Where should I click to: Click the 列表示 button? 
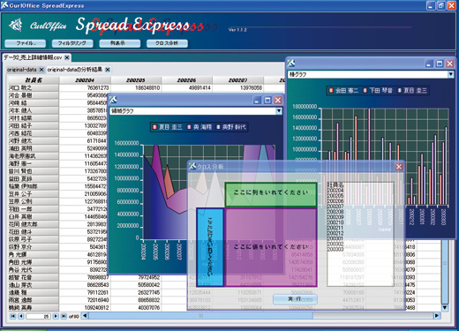coord(119,43)
